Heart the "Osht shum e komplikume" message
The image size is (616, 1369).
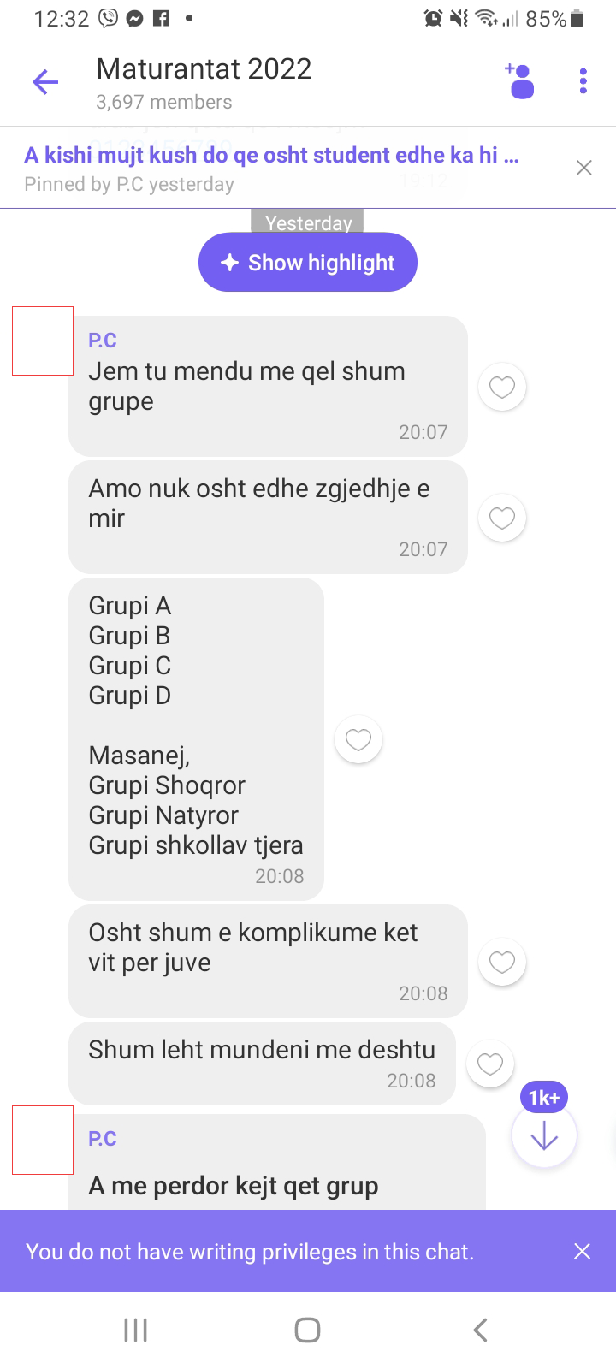502,962
